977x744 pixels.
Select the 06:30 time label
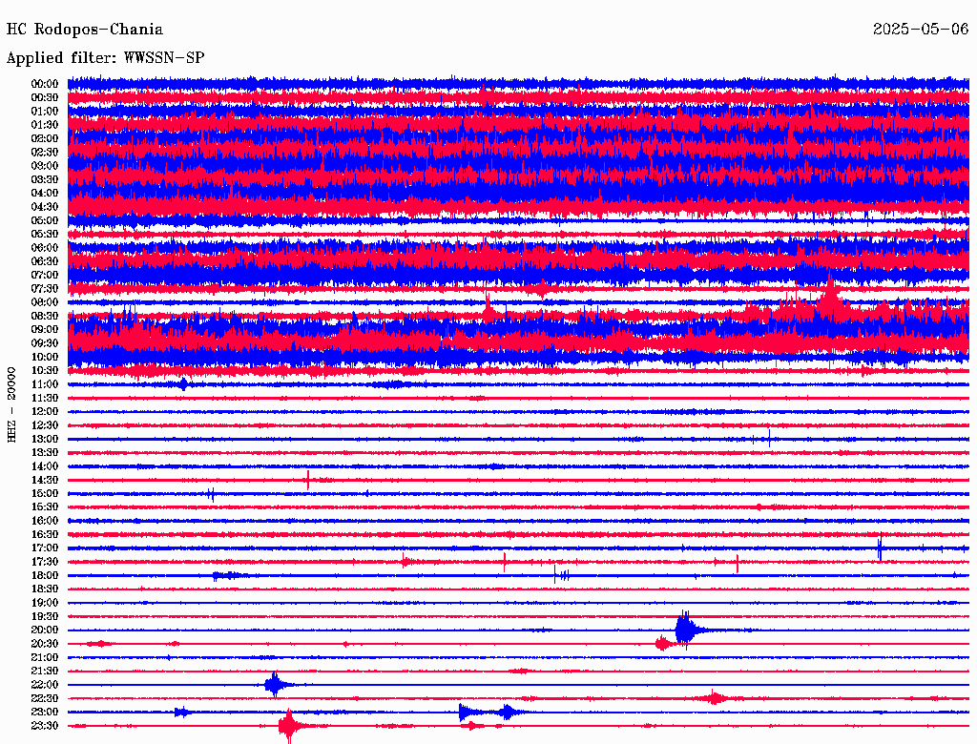pyautogui.click(x=45, y=261)
